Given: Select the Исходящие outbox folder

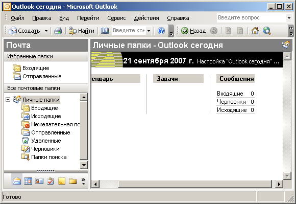Looking at the screenshot, I should [x=41, y=116].
